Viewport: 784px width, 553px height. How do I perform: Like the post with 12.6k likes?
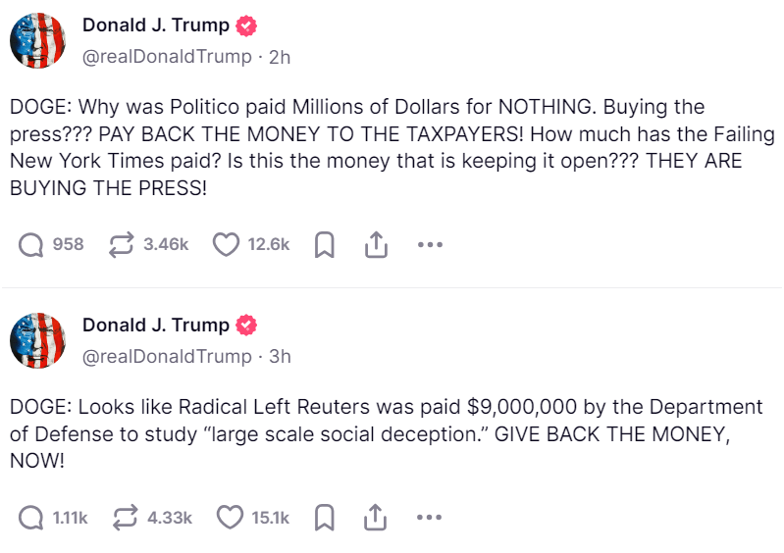[x=227, y=245]
